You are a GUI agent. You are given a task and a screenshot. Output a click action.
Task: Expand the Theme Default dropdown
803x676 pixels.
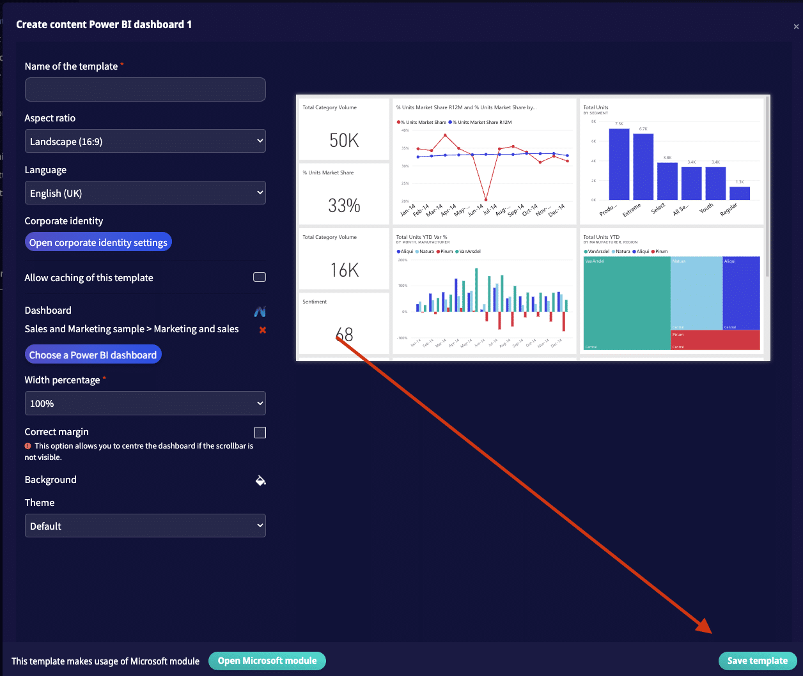coord(145,526)
